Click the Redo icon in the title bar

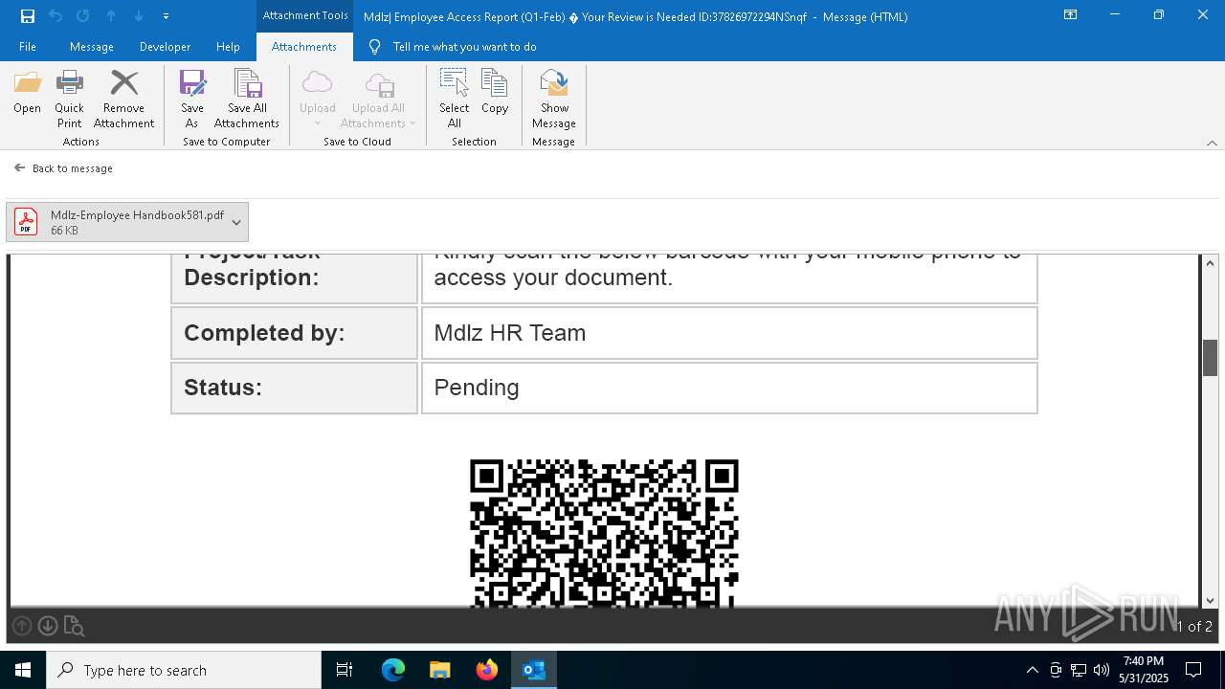tap(83, 15)
